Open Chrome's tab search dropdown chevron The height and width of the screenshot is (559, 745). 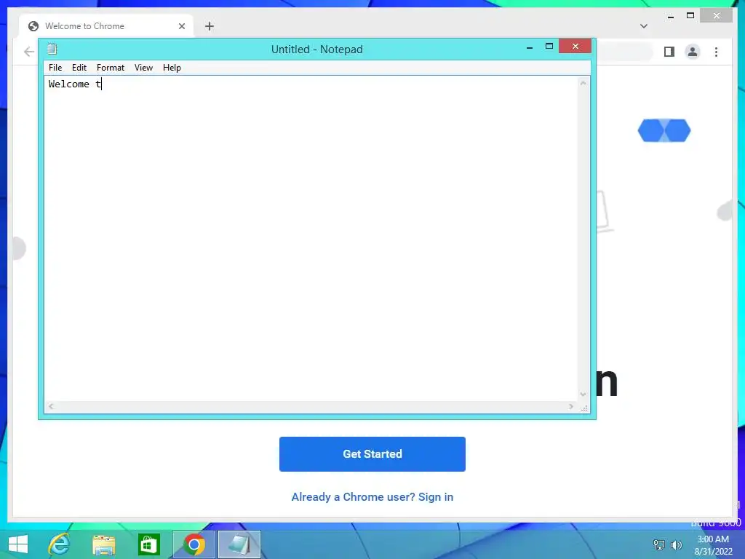click(644, 26)
